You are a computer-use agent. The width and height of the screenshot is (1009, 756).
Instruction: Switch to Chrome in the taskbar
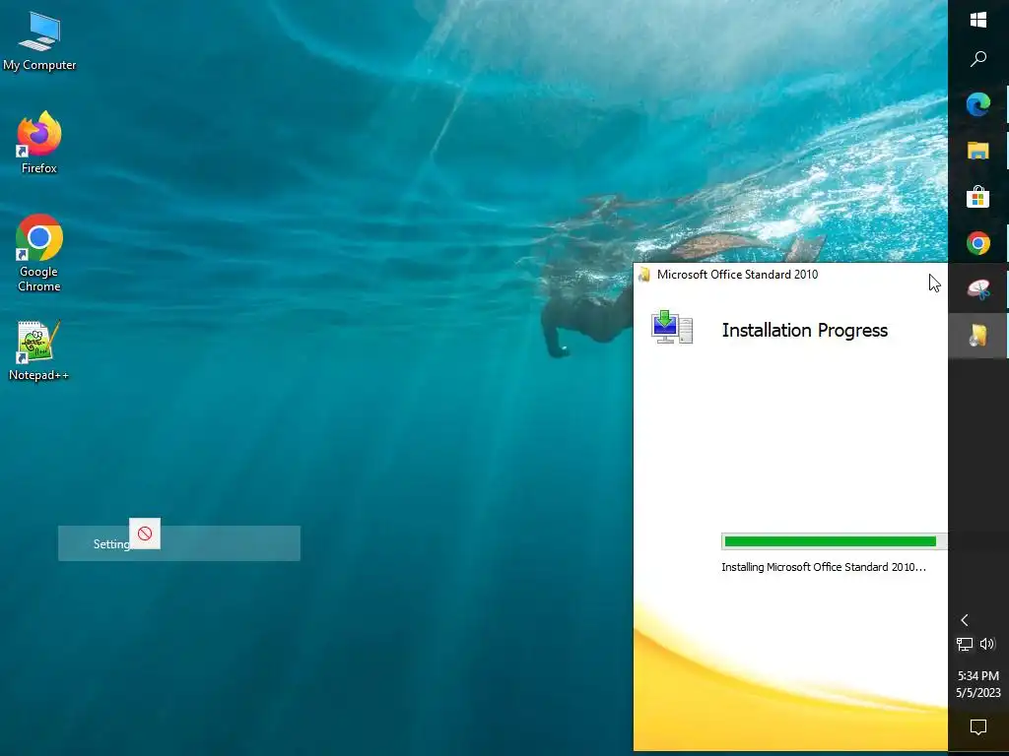click(x=978, y=243)
